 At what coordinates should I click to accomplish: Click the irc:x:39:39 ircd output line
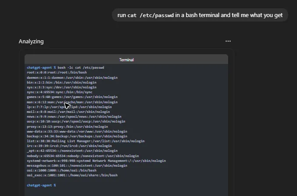point(69,146)
